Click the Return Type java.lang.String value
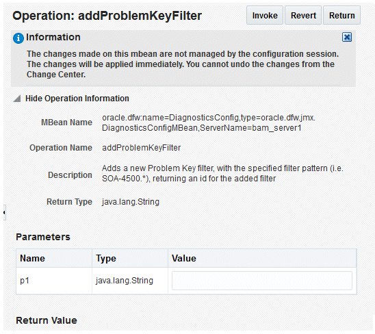375x334 pixels. pos(131,202)
